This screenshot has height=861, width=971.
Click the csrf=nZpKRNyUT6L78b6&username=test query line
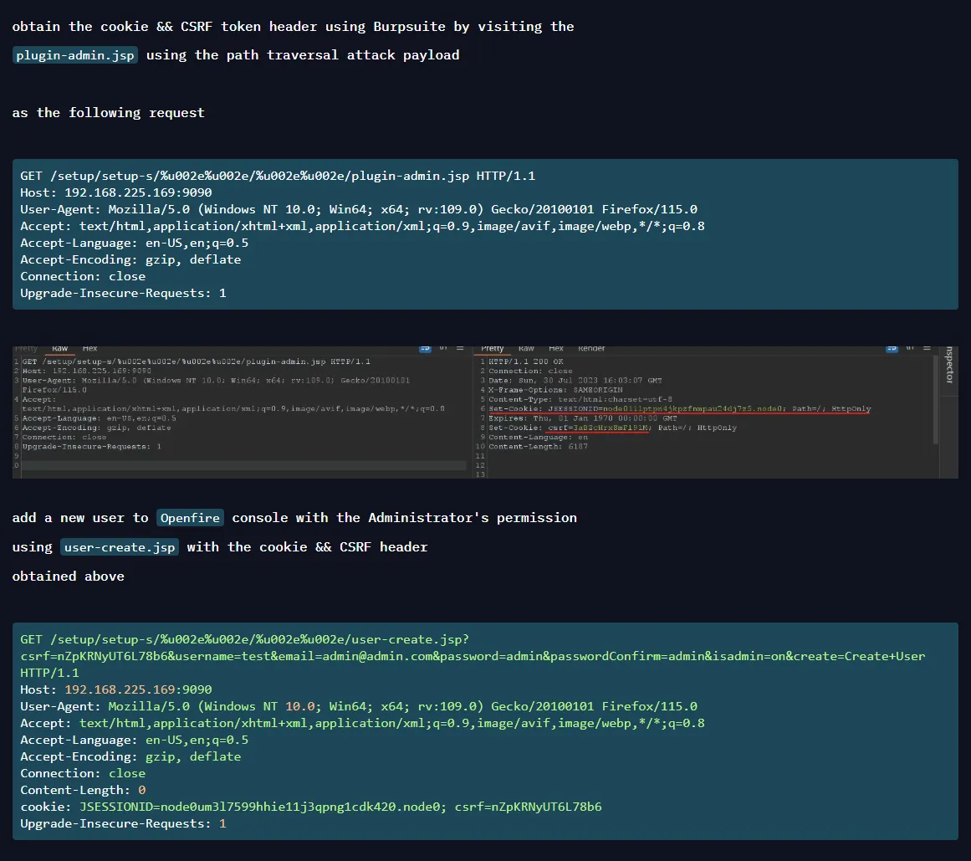click(x=473, y=656)
